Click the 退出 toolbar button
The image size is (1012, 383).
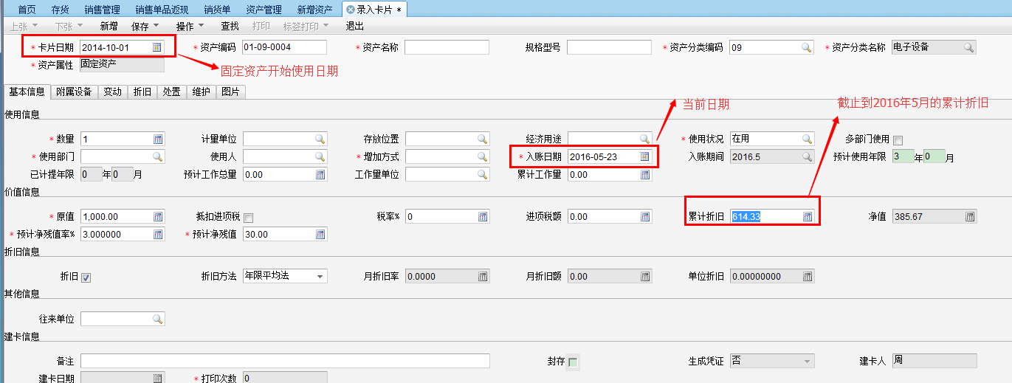click(355, 26)
